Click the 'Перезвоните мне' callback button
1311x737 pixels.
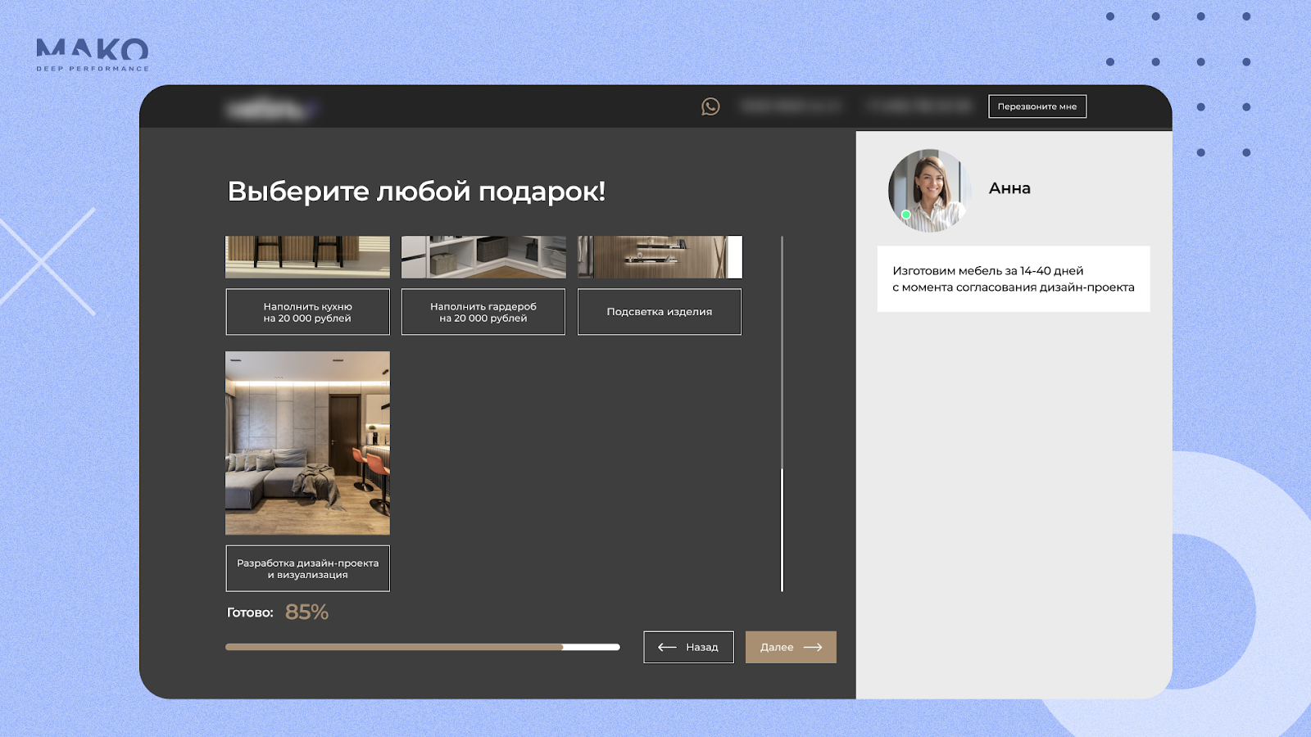[1037, 106]
